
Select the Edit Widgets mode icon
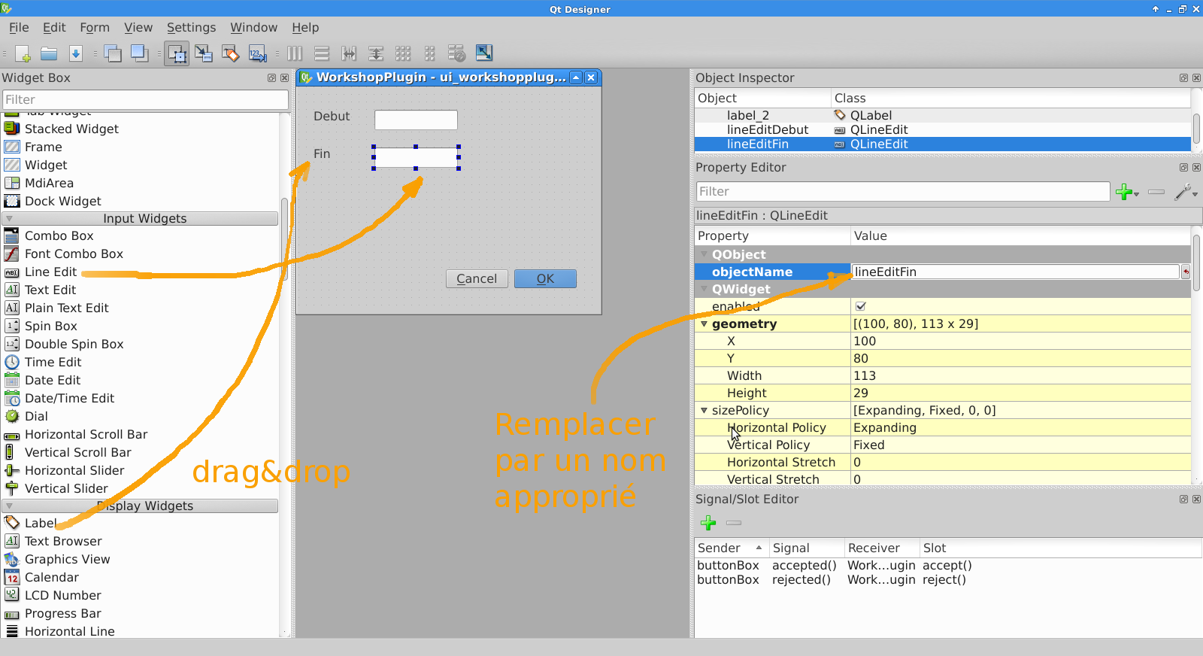(x=177, y=53)
